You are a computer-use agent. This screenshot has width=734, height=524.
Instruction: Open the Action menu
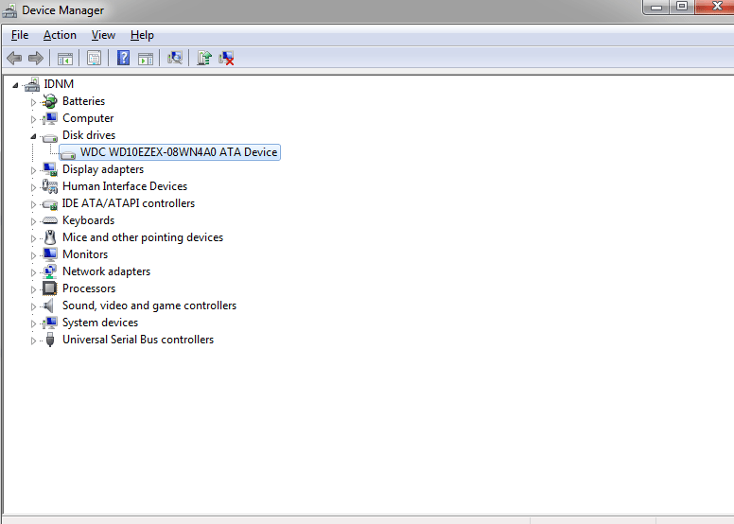pos(60,35)
